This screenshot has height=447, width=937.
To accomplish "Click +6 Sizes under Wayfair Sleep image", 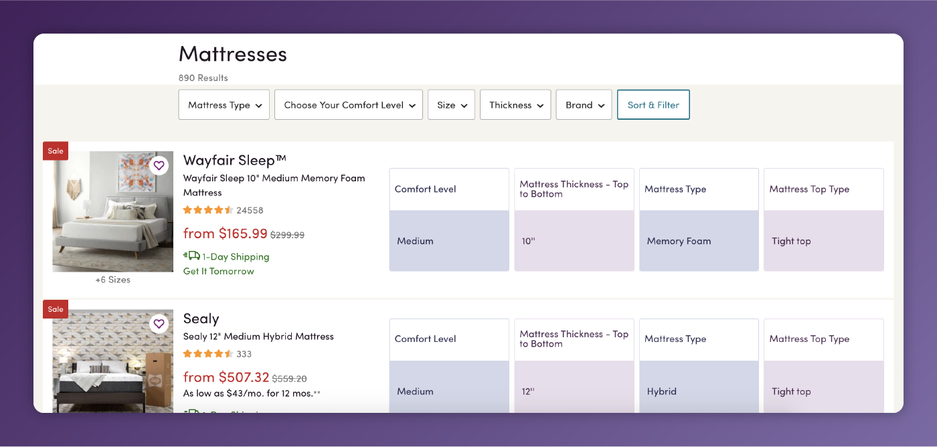I will click(113, 280).
